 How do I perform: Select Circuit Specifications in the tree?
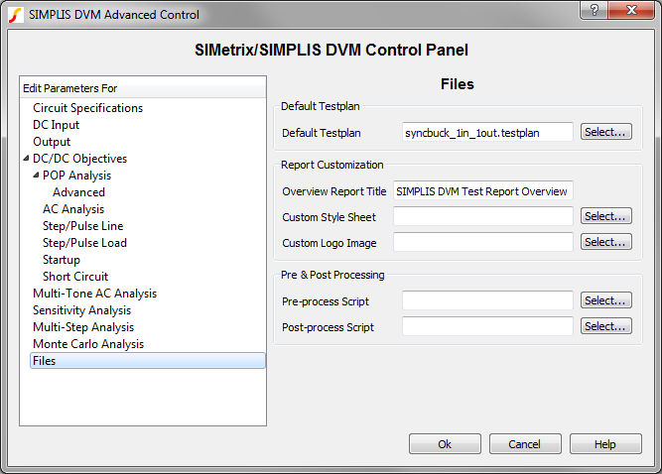coord(87,108)
